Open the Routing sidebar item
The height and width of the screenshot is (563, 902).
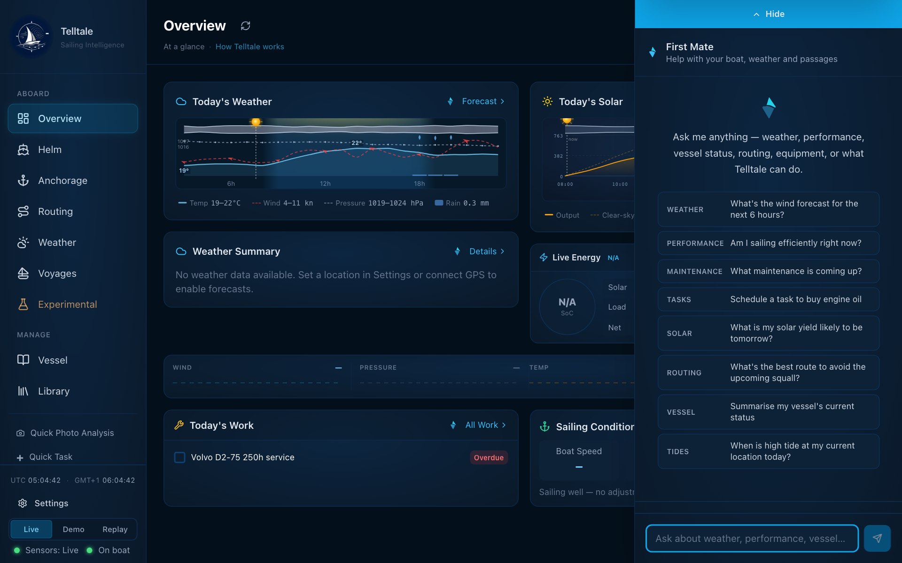(73, 212)
